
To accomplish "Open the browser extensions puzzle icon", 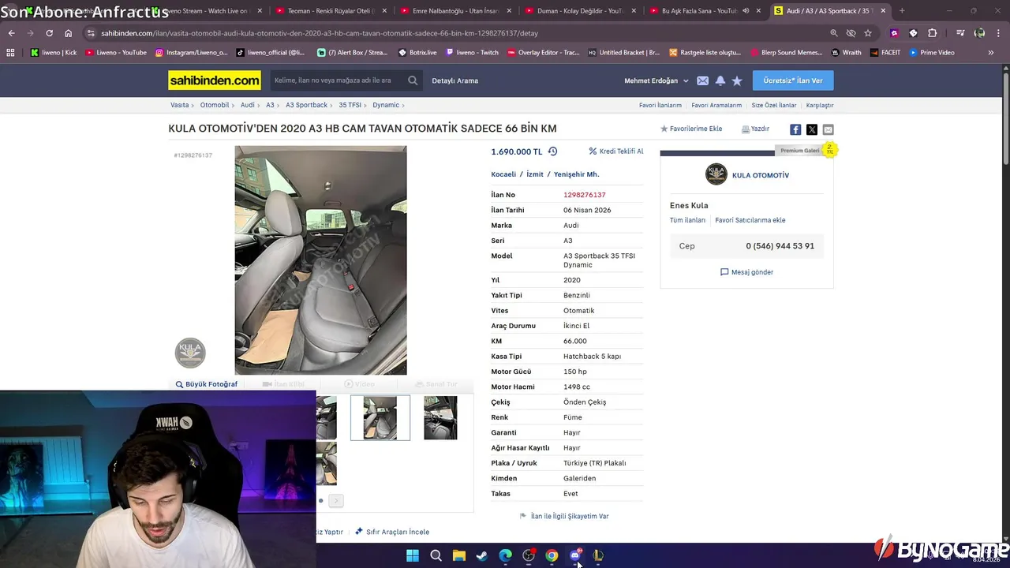I will (932, 33).
